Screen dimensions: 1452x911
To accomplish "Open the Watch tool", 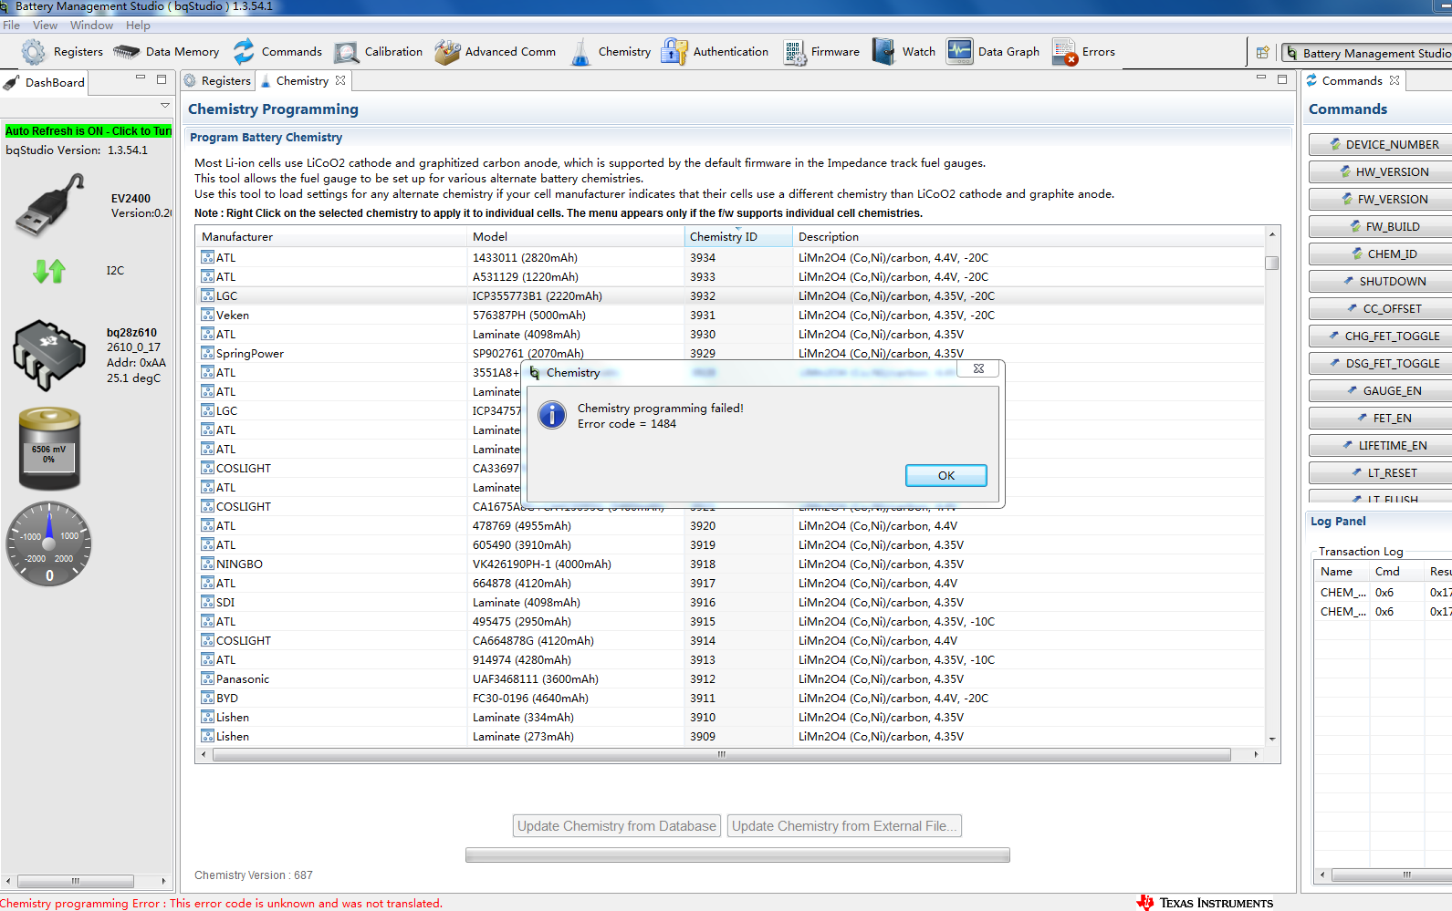I will [904, 52].
